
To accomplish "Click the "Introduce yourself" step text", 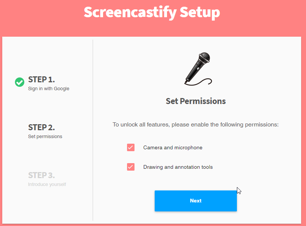I will (x=47, y=184).
